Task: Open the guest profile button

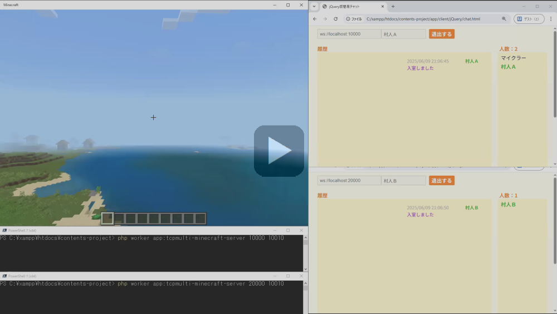Action: click(529, 19)
